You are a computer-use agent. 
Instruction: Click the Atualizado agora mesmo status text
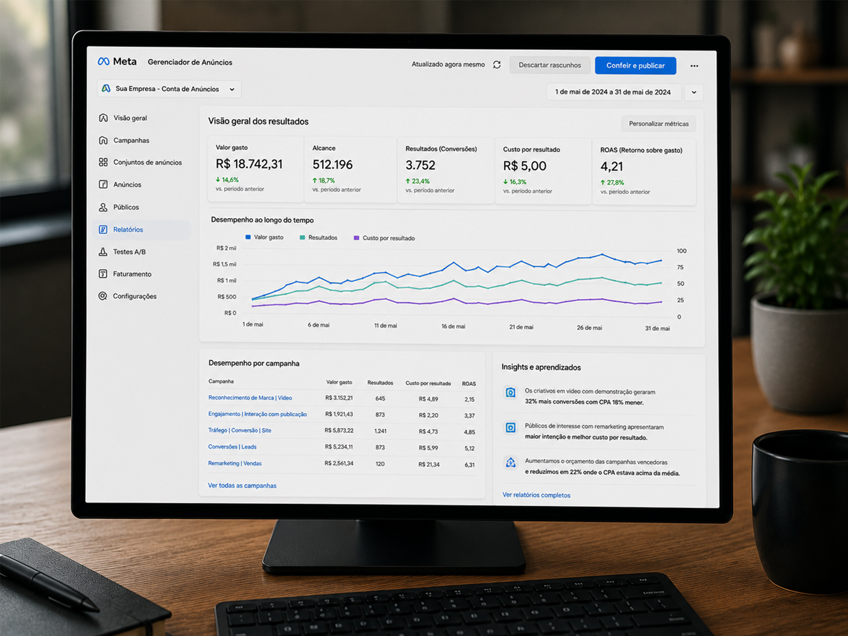448,64
